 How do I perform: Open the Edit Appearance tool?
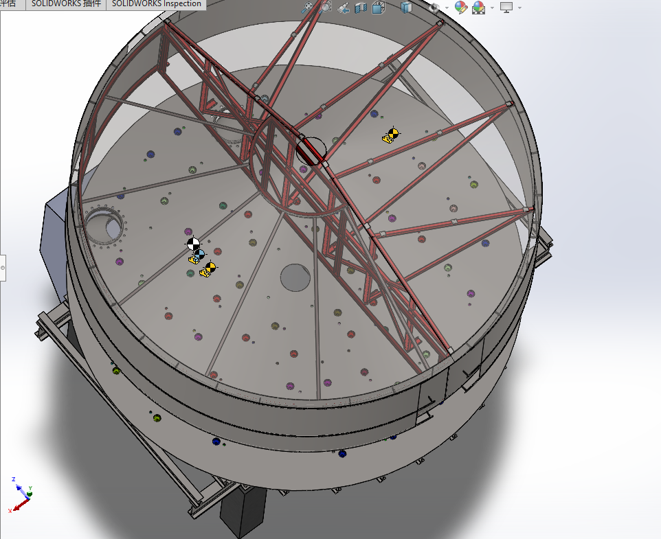(461, 8)
